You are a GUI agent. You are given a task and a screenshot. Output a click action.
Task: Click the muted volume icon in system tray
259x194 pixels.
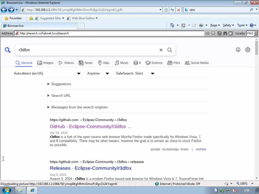(234, 190)
